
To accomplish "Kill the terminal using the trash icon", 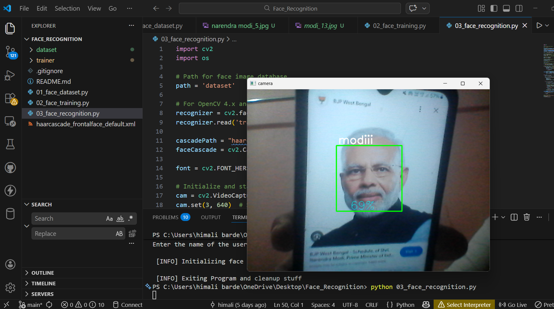I will [x=526, y=217].
